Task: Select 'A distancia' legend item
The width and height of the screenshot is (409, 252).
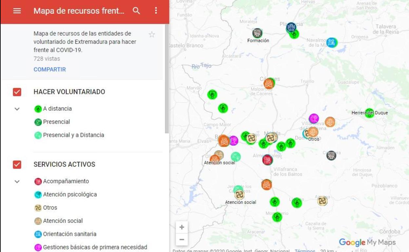Action: [57, 109]
